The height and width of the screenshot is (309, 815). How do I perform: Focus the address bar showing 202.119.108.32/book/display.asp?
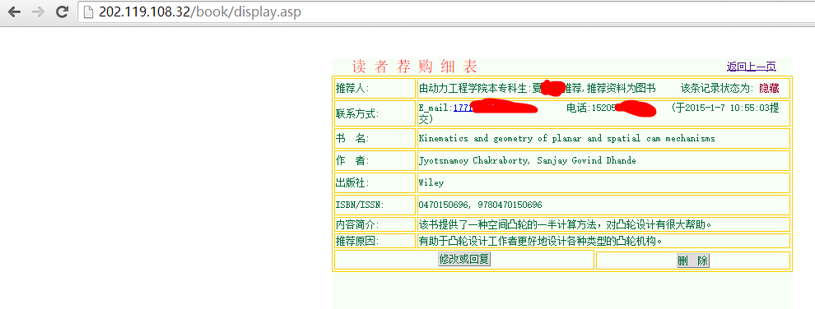click(446, 12)
